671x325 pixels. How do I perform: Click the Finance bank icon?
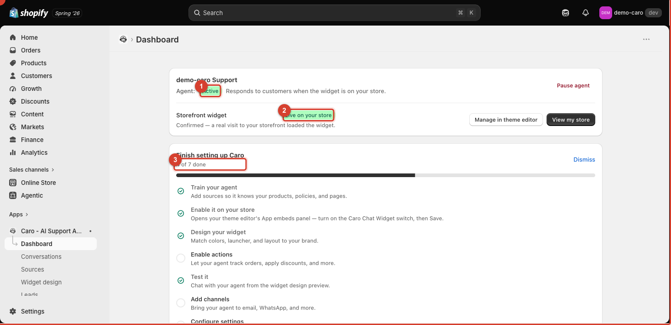point(13,140)
